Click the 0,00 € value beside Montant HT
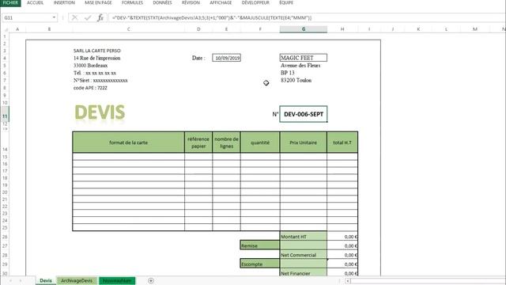Screen dimensions: 506x285 click(342, 237)
